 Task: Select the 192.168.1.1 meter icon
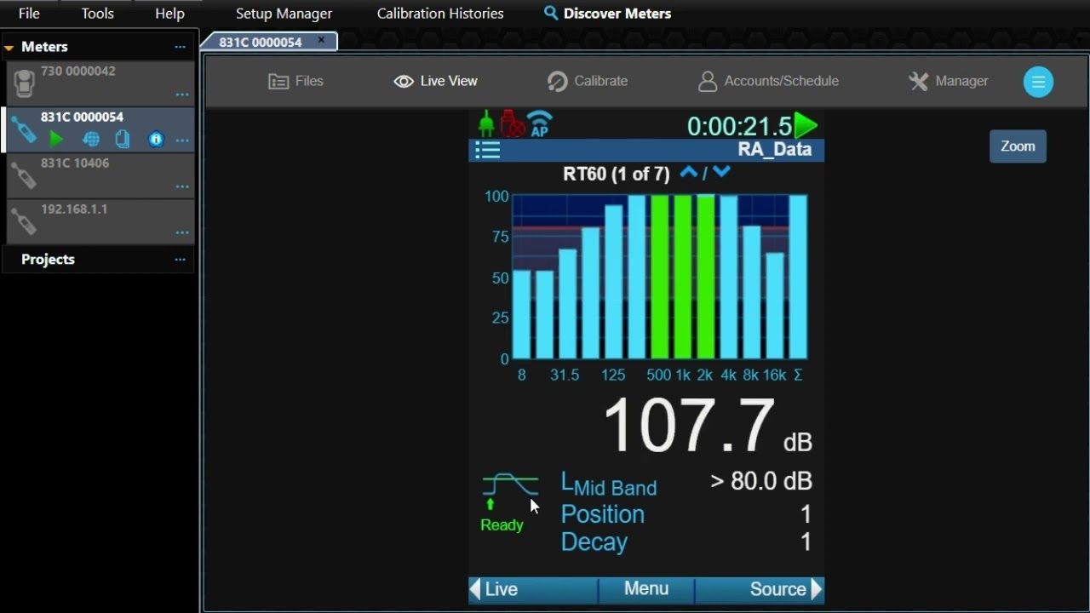(x=24, y=221)
